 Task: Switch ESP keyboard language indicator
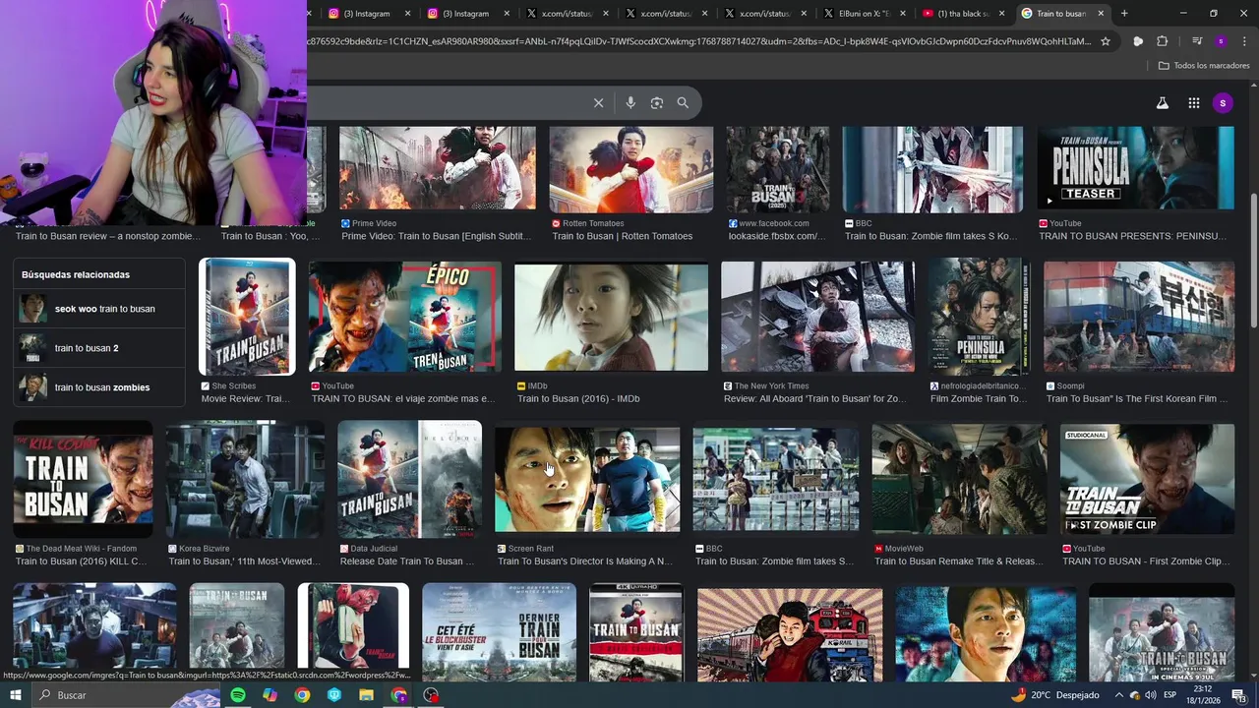click(1170, 695)
